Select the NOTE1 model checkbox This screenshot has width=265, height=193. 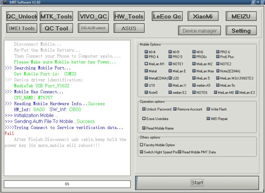170,64
